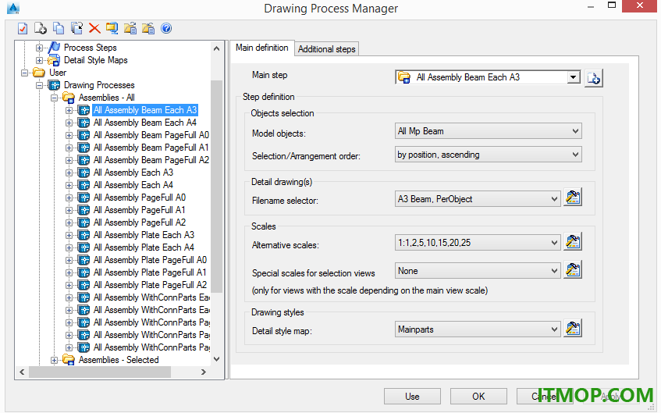Expand All Assembly Plate Each A4 node
This screenshot has width=661, height=413.
pyautogui.click(x=69, y=248)
